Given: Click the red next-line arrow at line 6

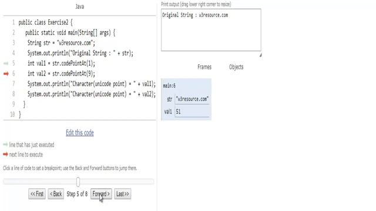Looking at the screenshot, I should (x=6, y=74).
